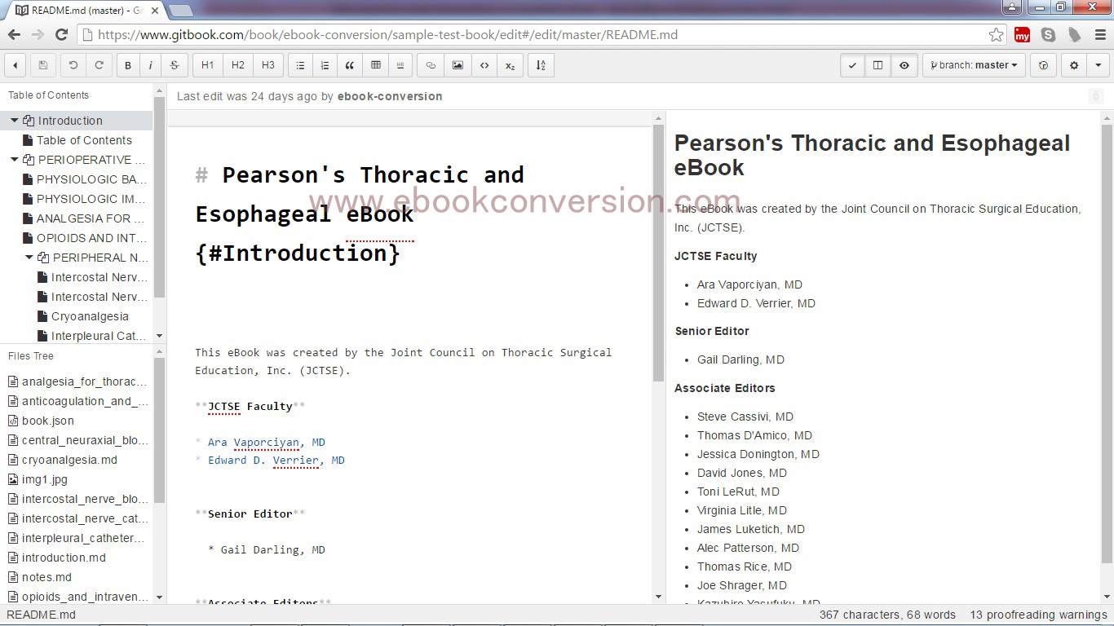Open the Table of Contents article
The image size is (1114, 626).
coord(84,140)
